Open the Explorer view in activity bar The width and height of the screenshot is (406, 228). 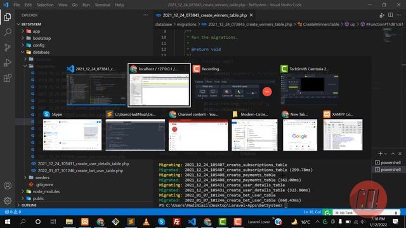pyautogui.click(x=8, y=17)
